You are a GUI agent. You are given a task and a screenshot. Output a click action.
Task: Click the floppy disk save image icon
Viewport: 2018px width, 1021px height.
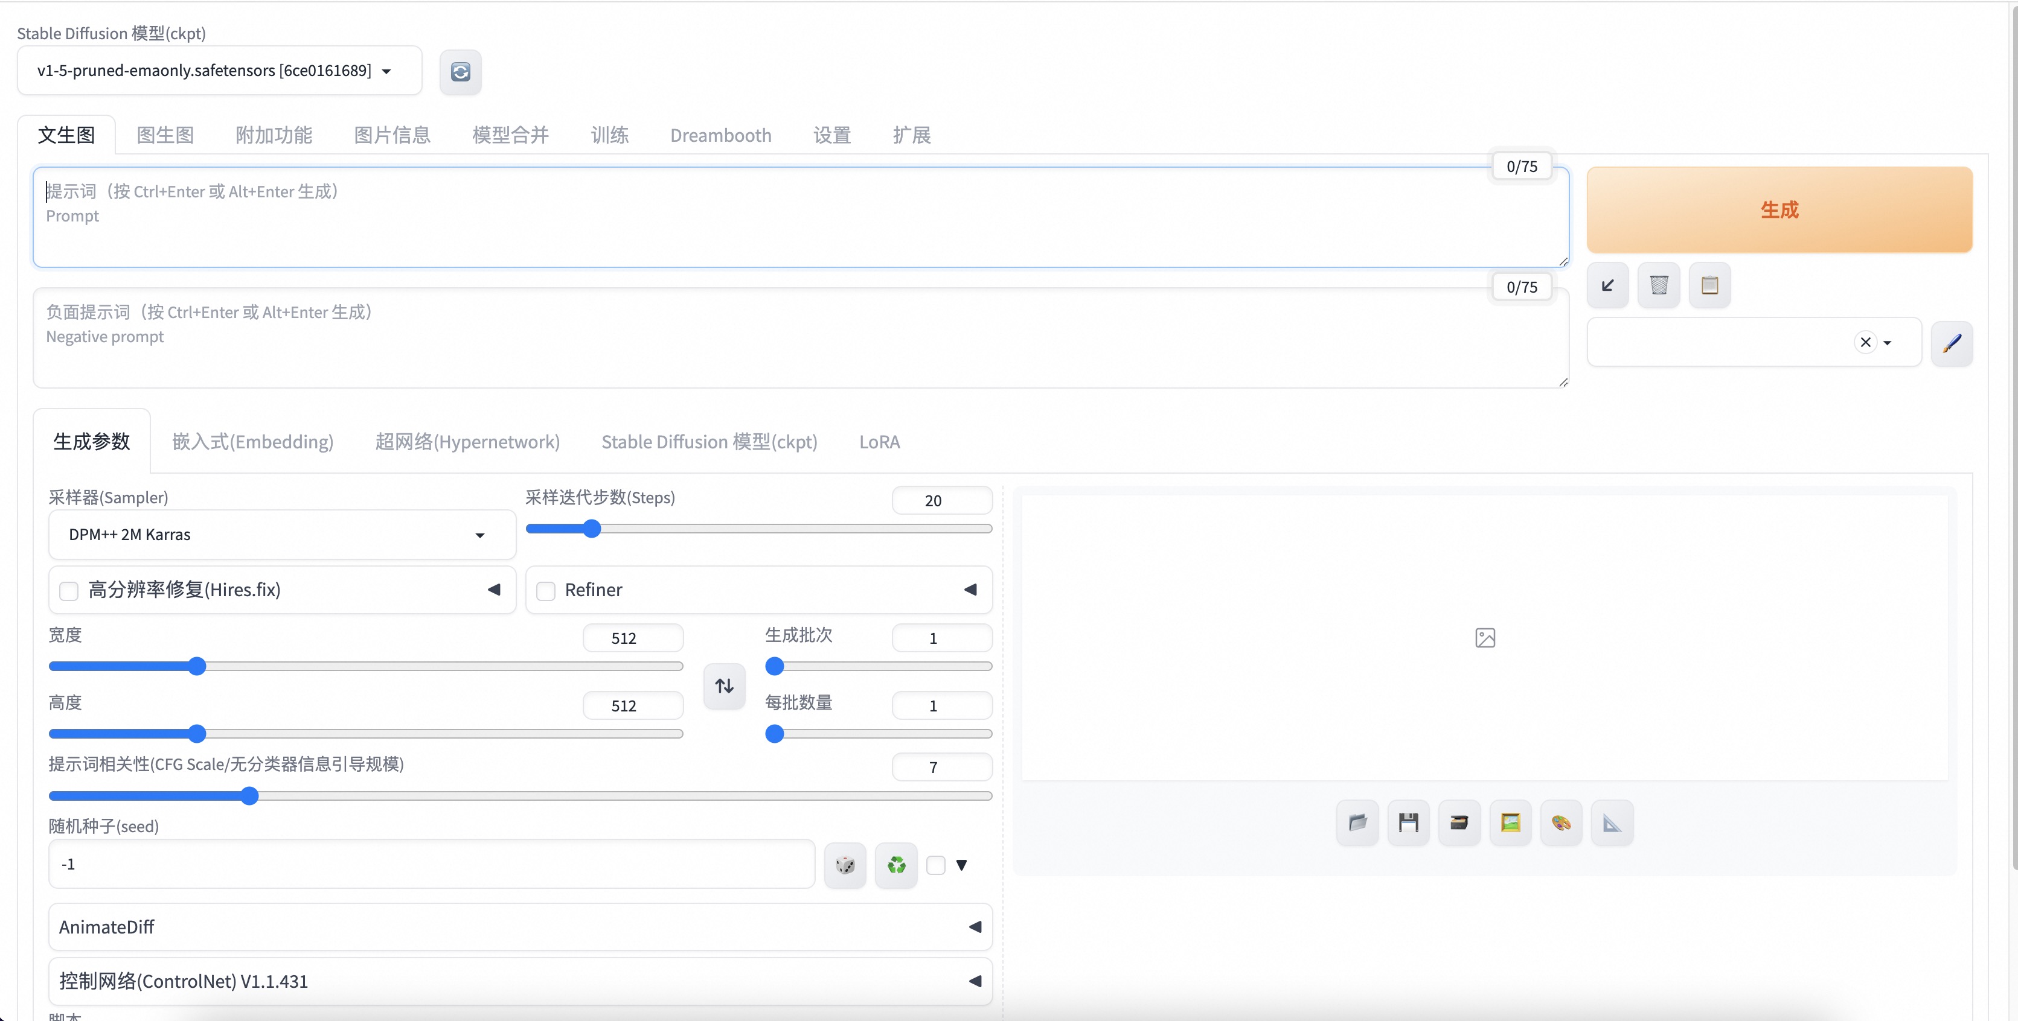[x=1408, y=823]
